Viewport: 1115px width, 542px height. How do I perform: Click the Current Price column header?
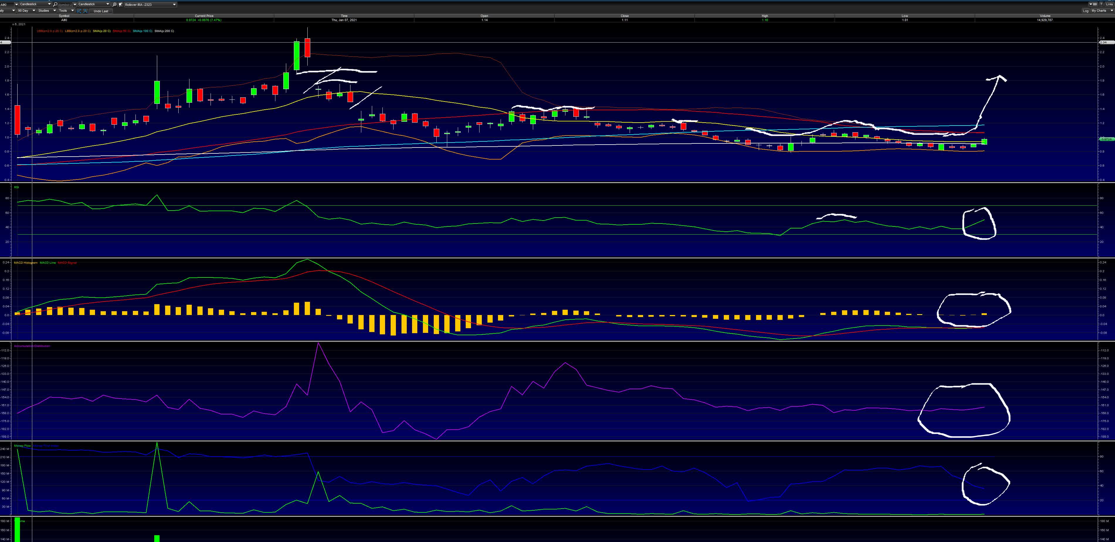point(204,16)
